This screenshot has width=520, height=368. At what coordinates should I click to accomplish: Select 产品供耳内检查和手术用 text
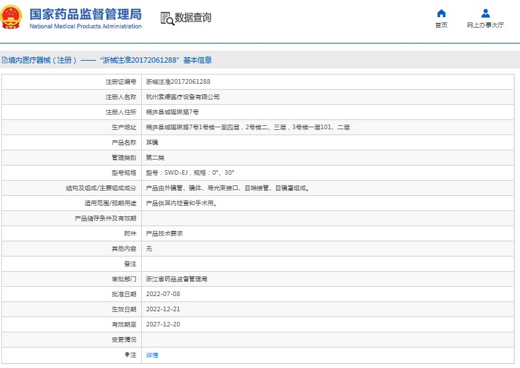click(181, 203)
